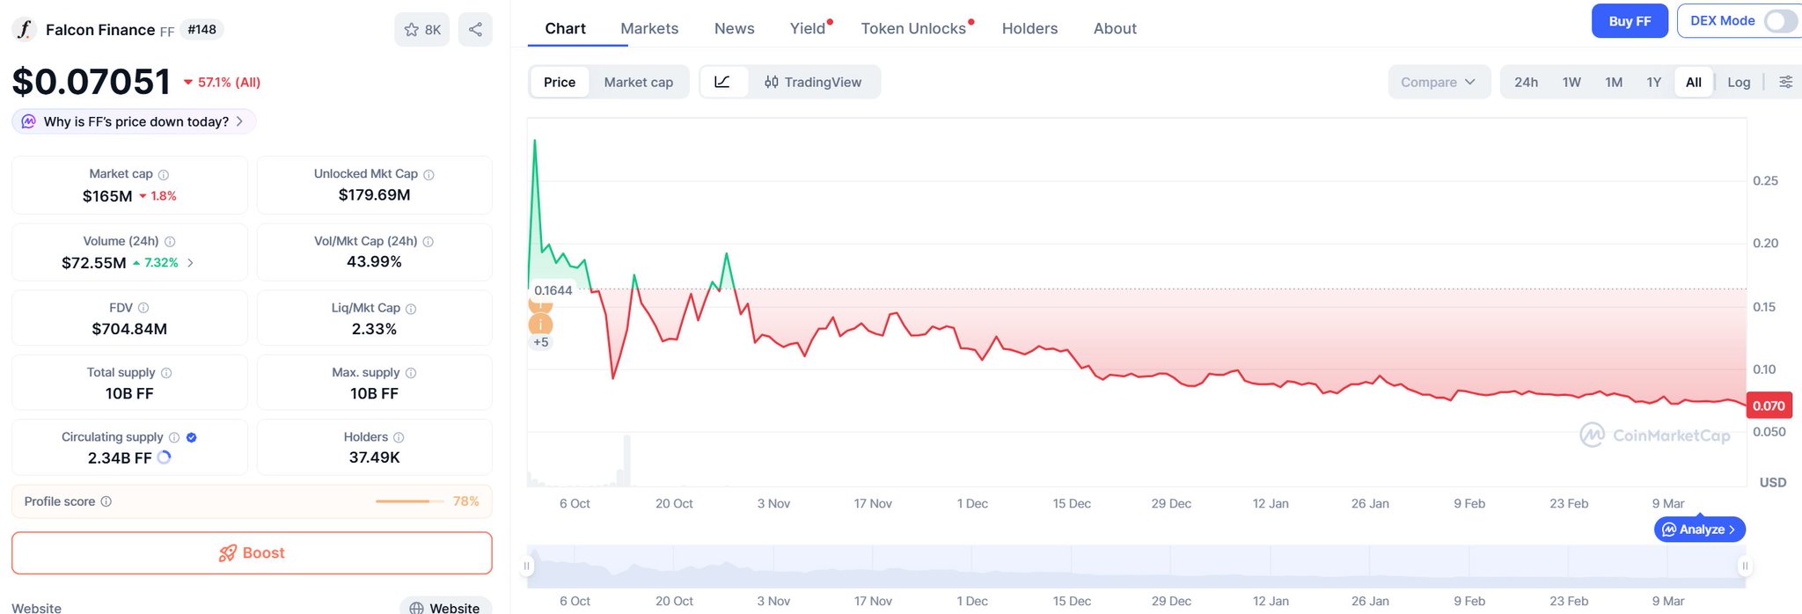Click the Profile score 78% progress bar
The width and height of the screenshot is (1802, 614).
tap(409, 501)
